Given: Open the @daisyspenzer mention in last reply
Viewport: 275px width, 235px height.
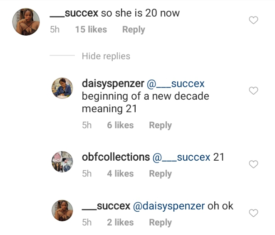Looking at the screenshot, I should (x=168, y=206).
